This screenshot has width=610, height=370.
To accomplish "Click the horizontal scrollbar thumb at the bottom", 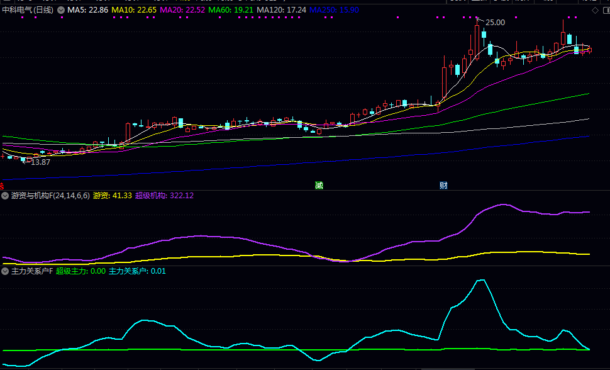I will [447, 369].
